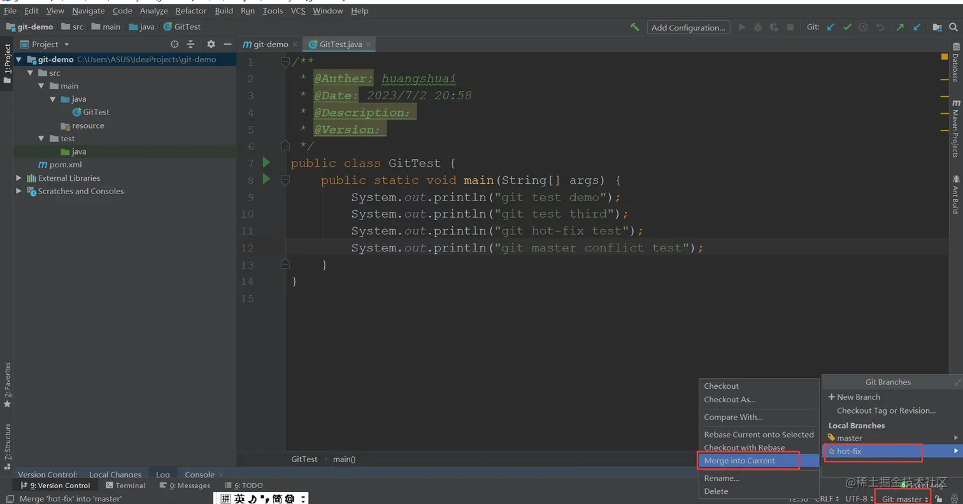Expand the master branch submenu arrow
The width and height of the screenshot is (963, 504).
[956, 438]
